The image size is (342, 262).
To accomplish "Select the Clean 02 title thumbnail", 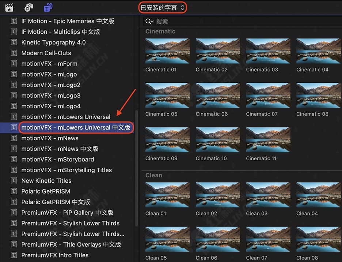I will [x=218, y=195].
